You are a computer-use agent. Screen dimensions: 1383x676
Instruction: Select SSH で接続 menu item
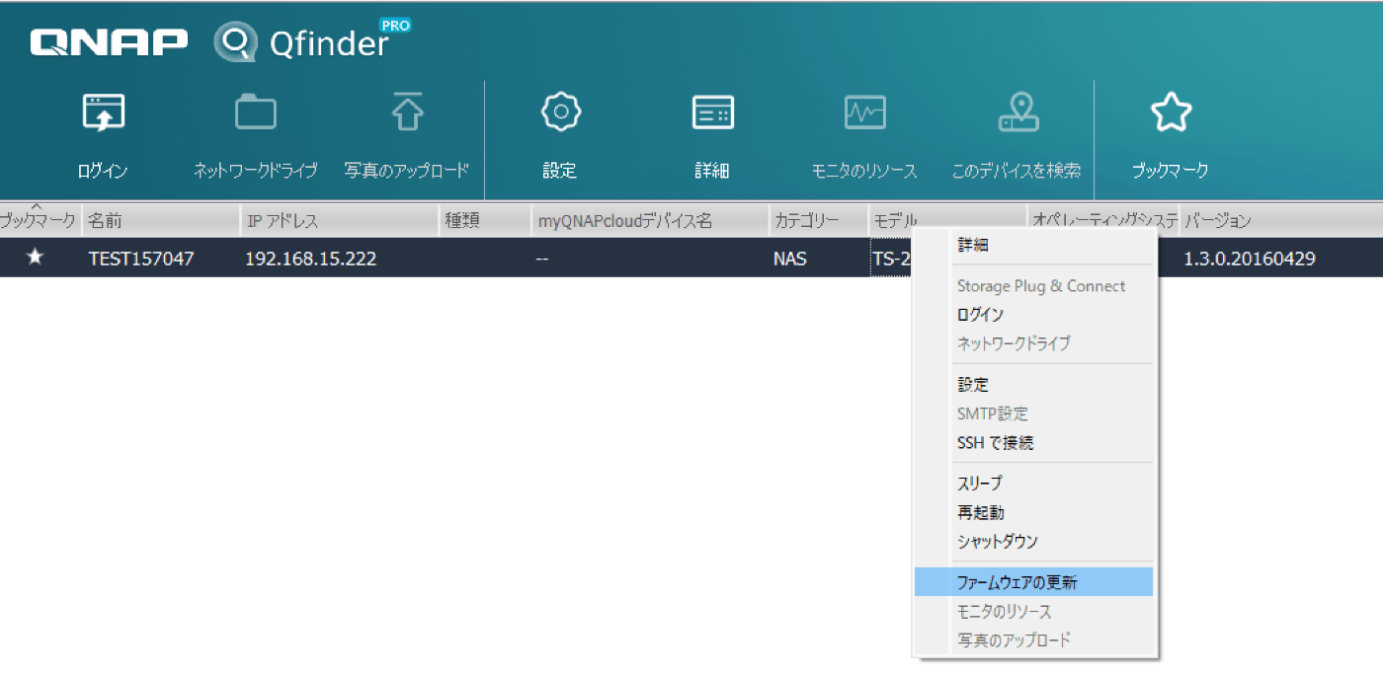pyautogui.click(x=1034, y=443)
